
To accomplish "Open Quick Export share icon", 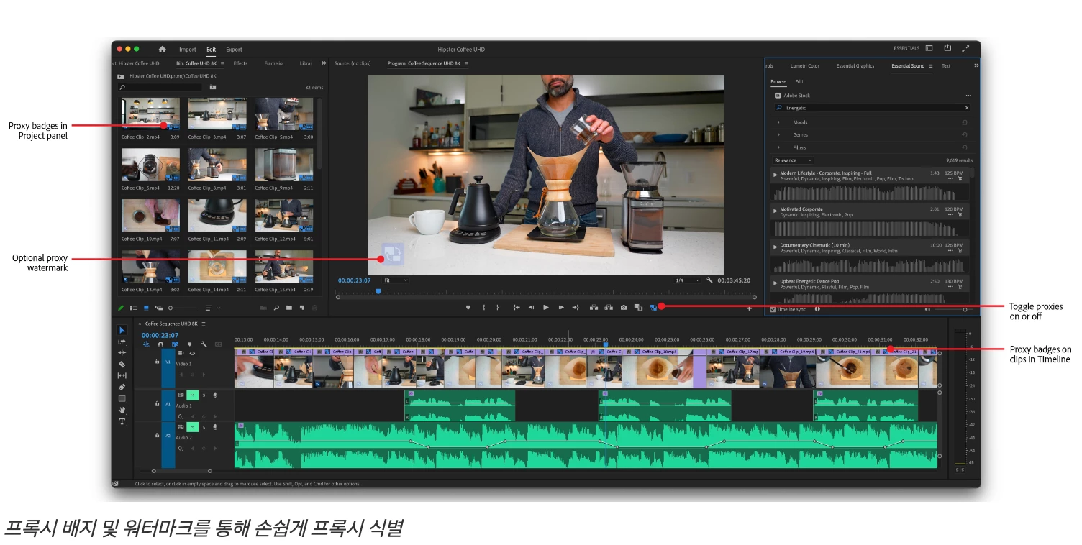I will coord(947,48).
